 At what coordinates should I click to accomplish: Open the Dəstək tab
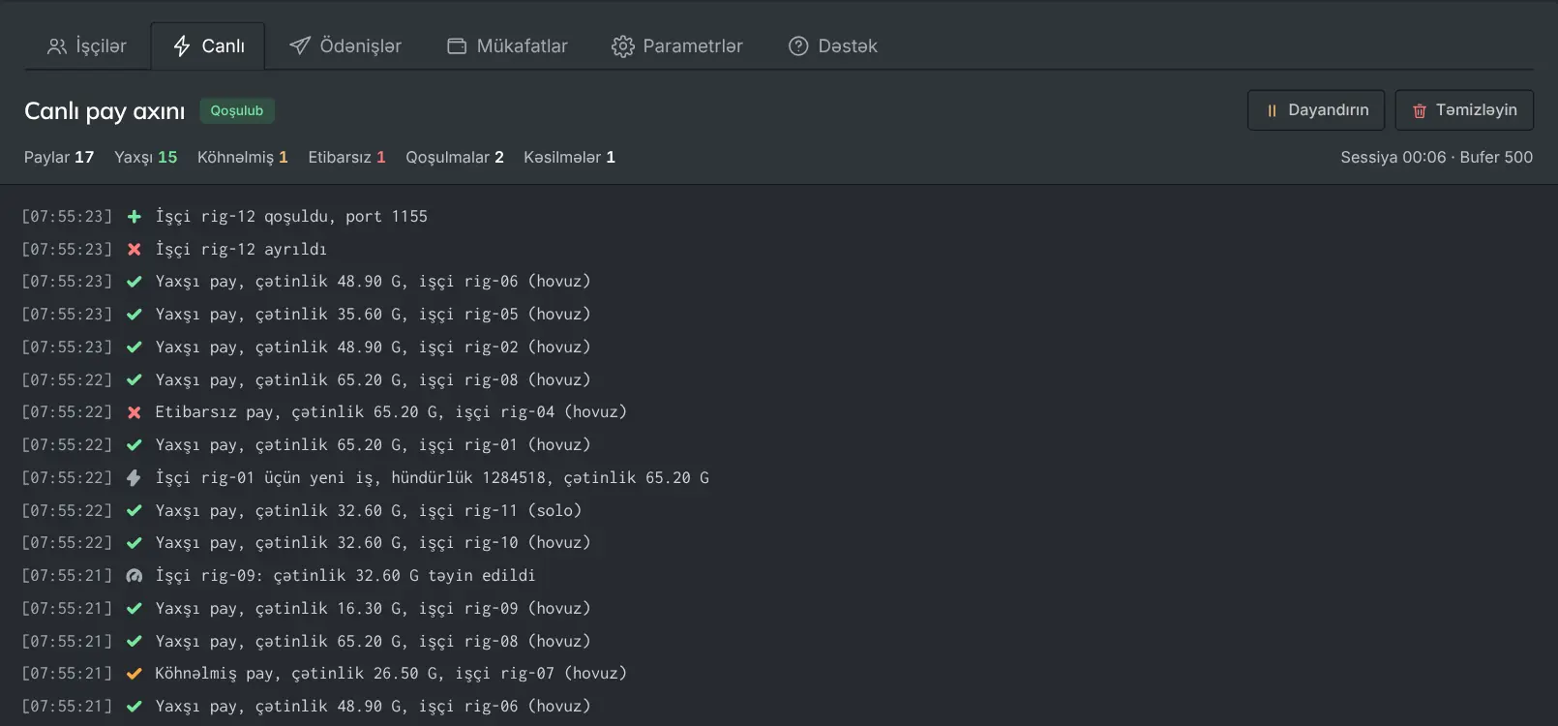click(832, 46)
